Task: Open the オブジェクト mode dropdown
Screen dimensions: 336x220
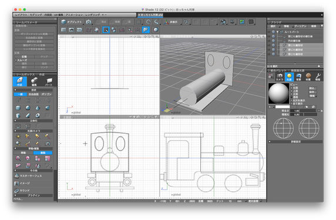Action: click(72, 22)
